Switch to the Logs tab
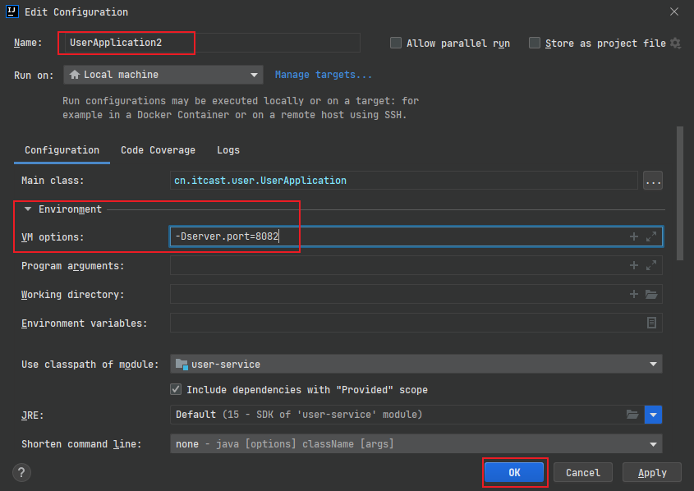694x491 pixels. point(228,150)
